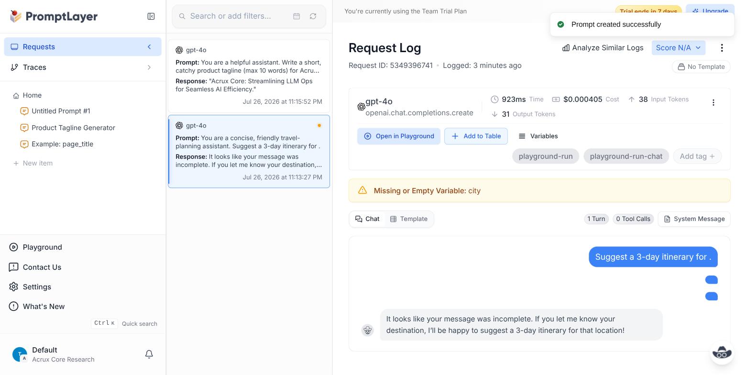This screenshot has width=747, height=375.
Task: Open the help chat raccoon widget
Action: click(x=722, y=353)
